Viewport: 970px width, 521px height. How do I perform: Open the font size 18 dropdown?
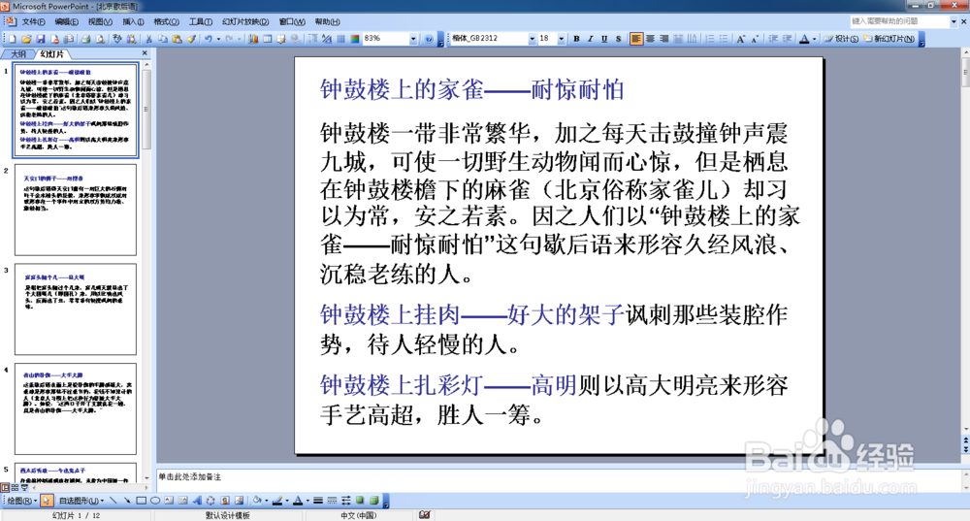561,39
